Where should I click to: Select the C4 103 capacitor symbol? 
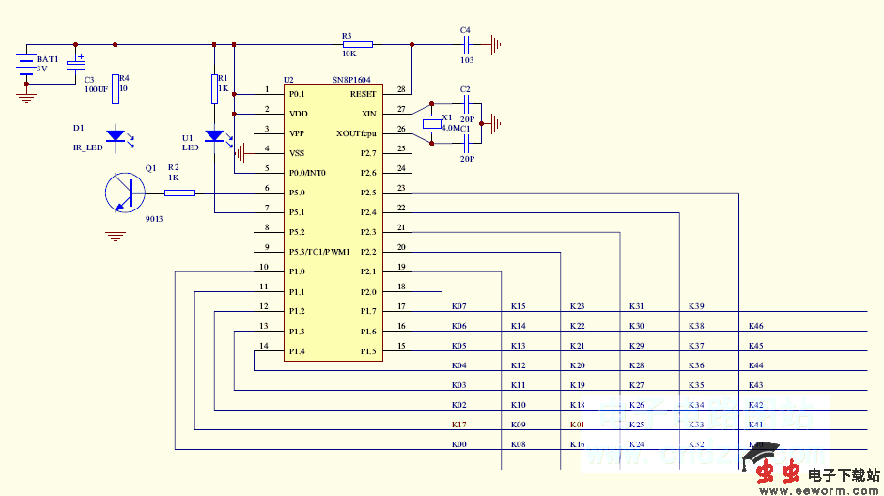pos(466,44)
